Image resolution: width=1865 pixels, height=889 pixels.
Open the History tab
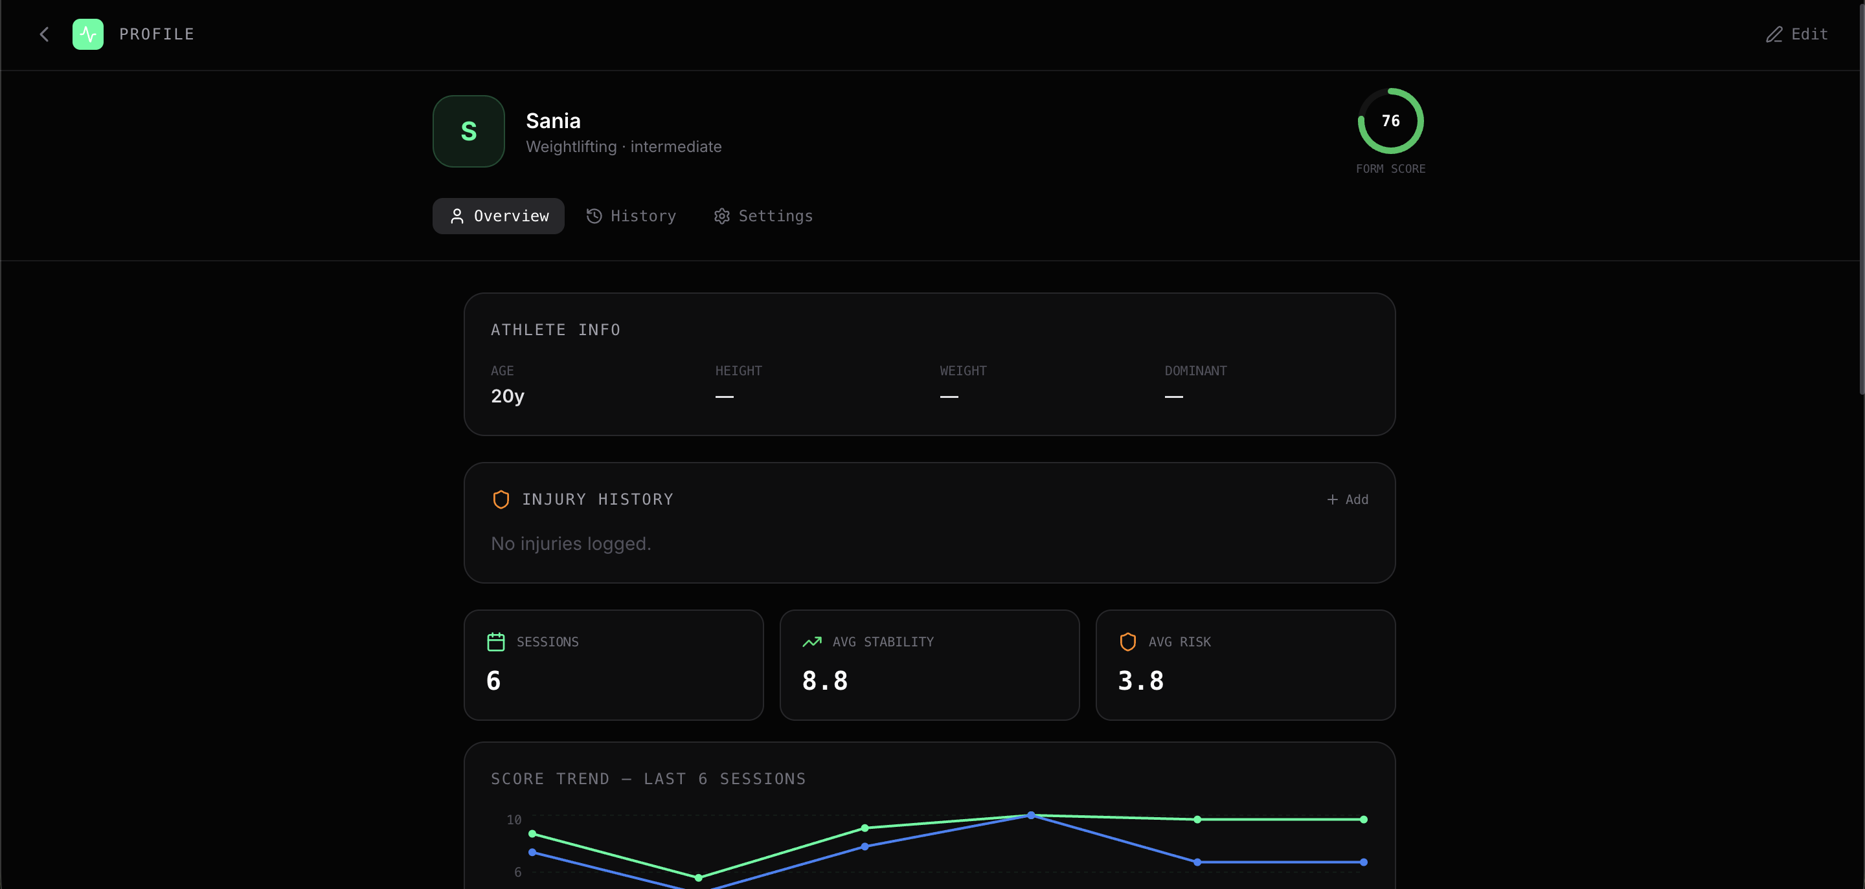631,216
